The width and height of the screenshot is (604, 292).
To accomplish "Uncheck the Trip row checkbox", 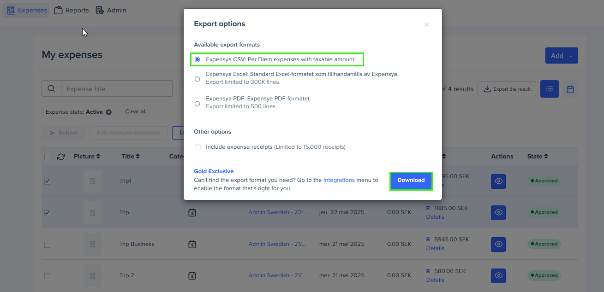I will [x=47, y=213].
